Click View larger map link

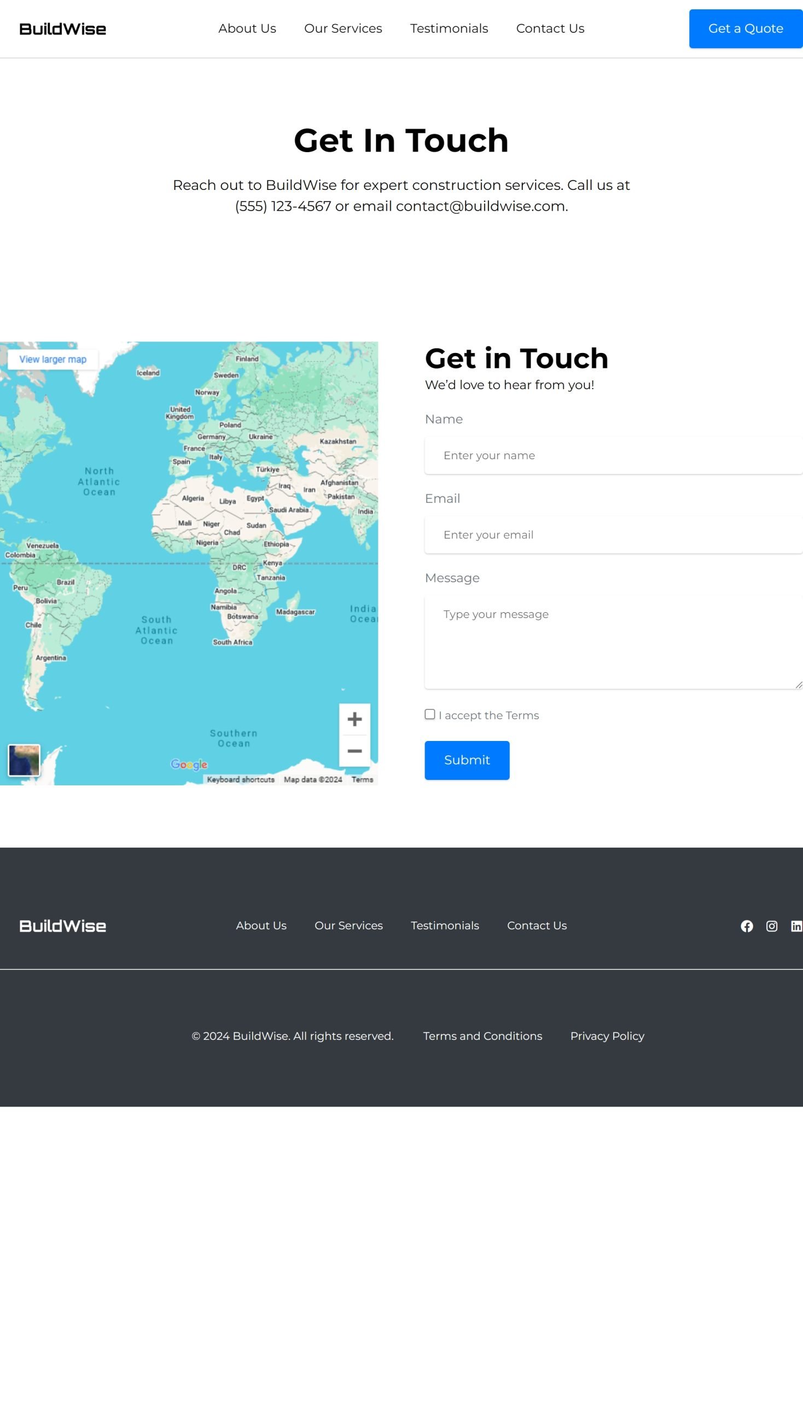[x=53, y=359]
